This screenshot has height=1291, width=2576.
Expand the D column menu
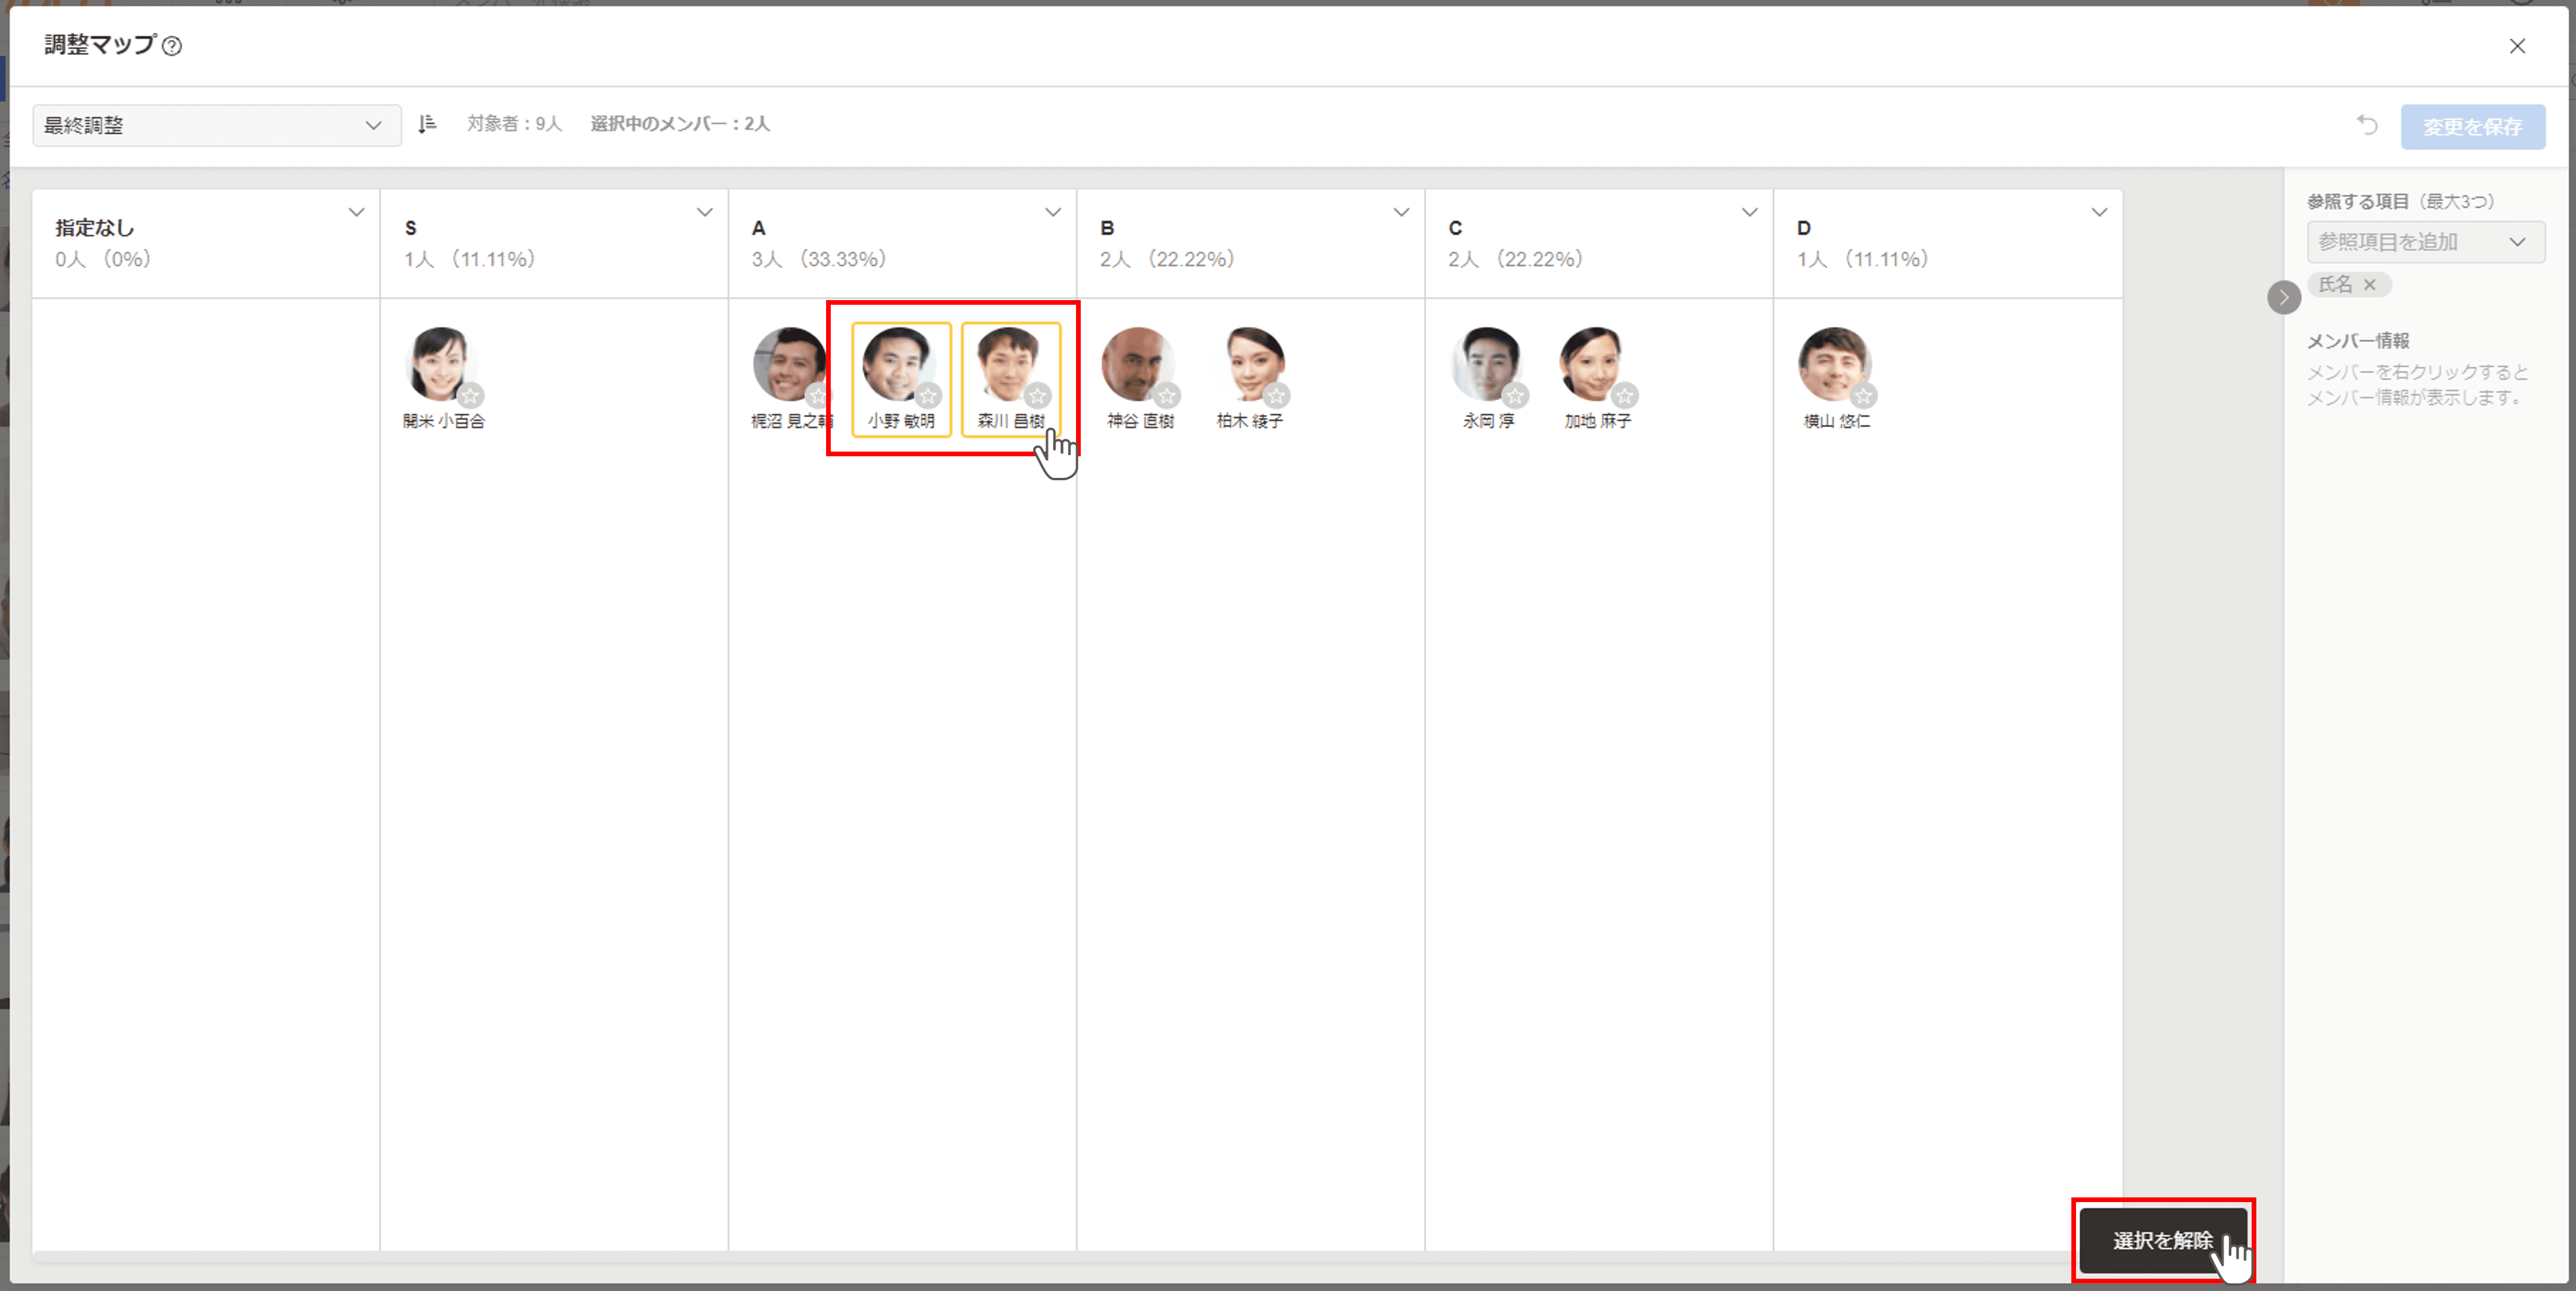(2099, 212)
